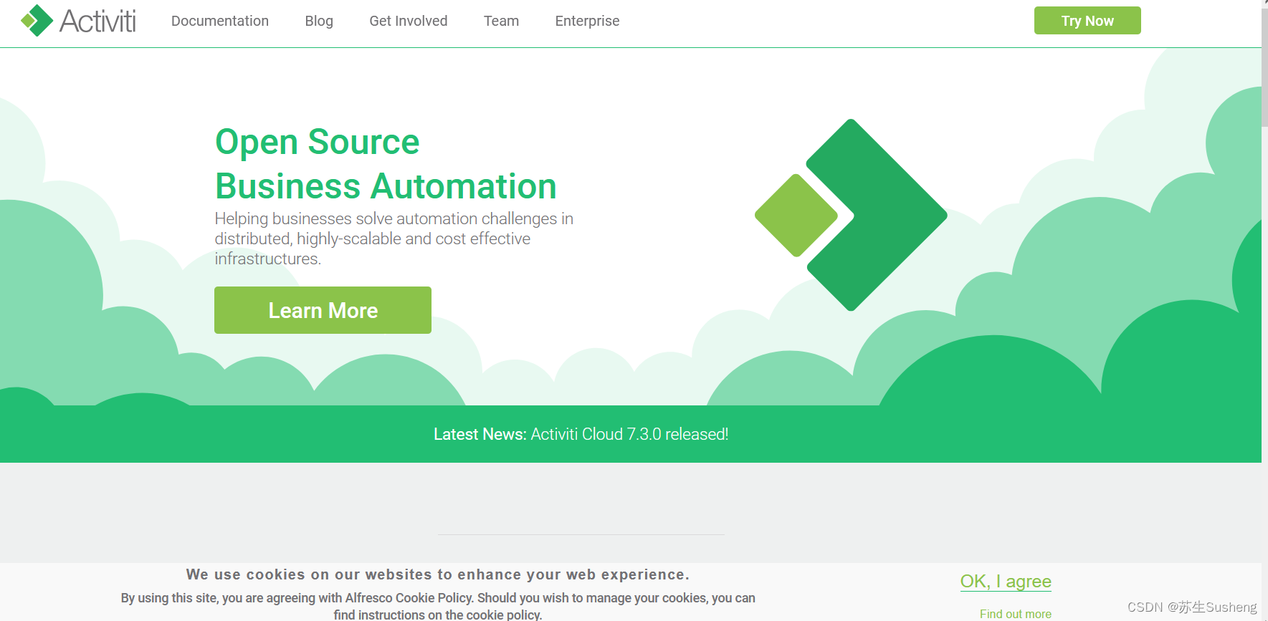Open the Team page
This screenshot has width=1268, height=621.
(x=501, y=21)
